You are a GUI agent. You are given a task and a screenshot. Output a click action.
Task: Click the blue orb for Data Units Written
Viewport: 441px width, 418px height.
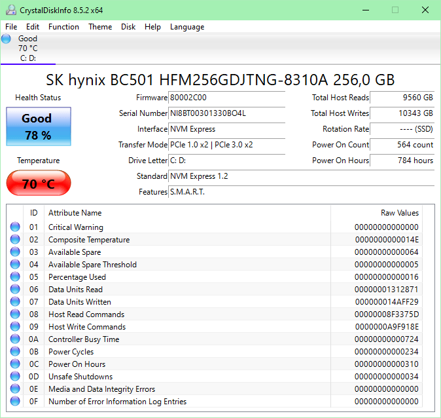coord(15,301)
